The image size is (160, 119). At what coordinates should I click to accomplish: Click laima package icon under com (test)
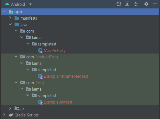[29, 89]
